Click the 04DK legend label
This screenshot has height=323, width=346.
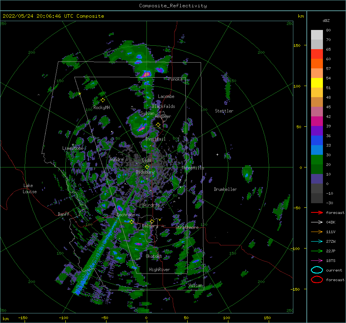(331, 222)
